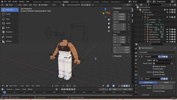
Task: Click outliner filter funnel icon
Action: (170, 5)
